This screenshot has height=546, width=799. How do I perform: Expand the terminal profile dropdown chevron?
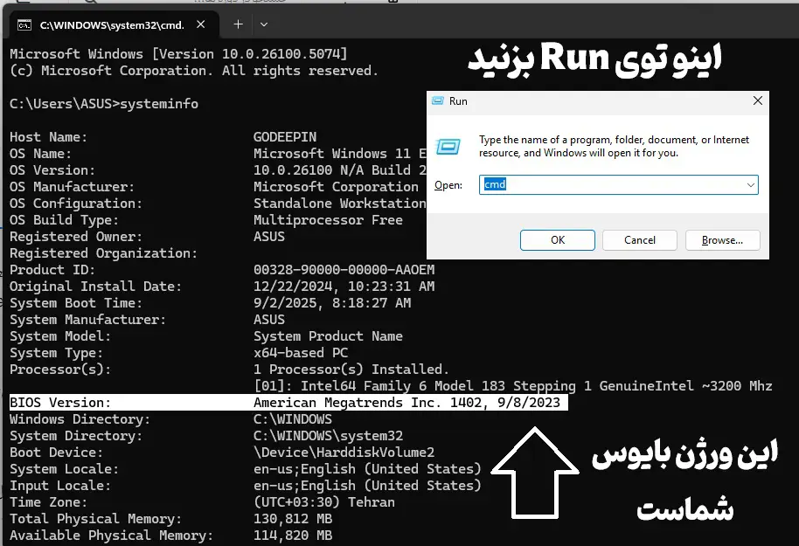[x=264, y=24]
